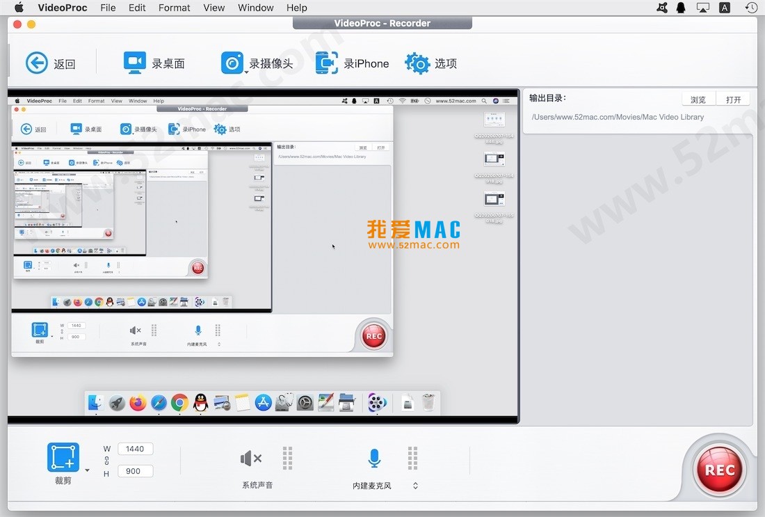This screenshot has height=517, width=765.
Task: Click the microphone volume level meter
Action: coord(412,458)
